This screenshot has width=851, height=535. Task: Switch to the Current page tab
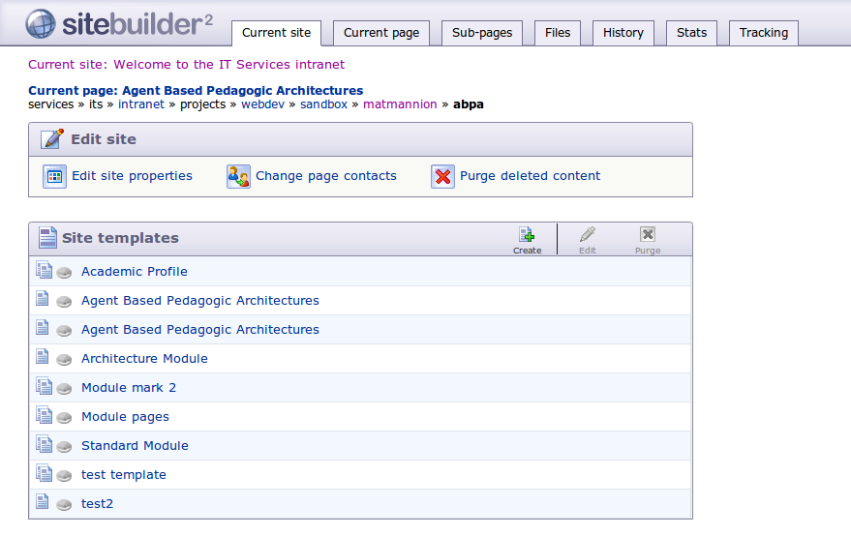pyautogui.click(x=381, y=33)
